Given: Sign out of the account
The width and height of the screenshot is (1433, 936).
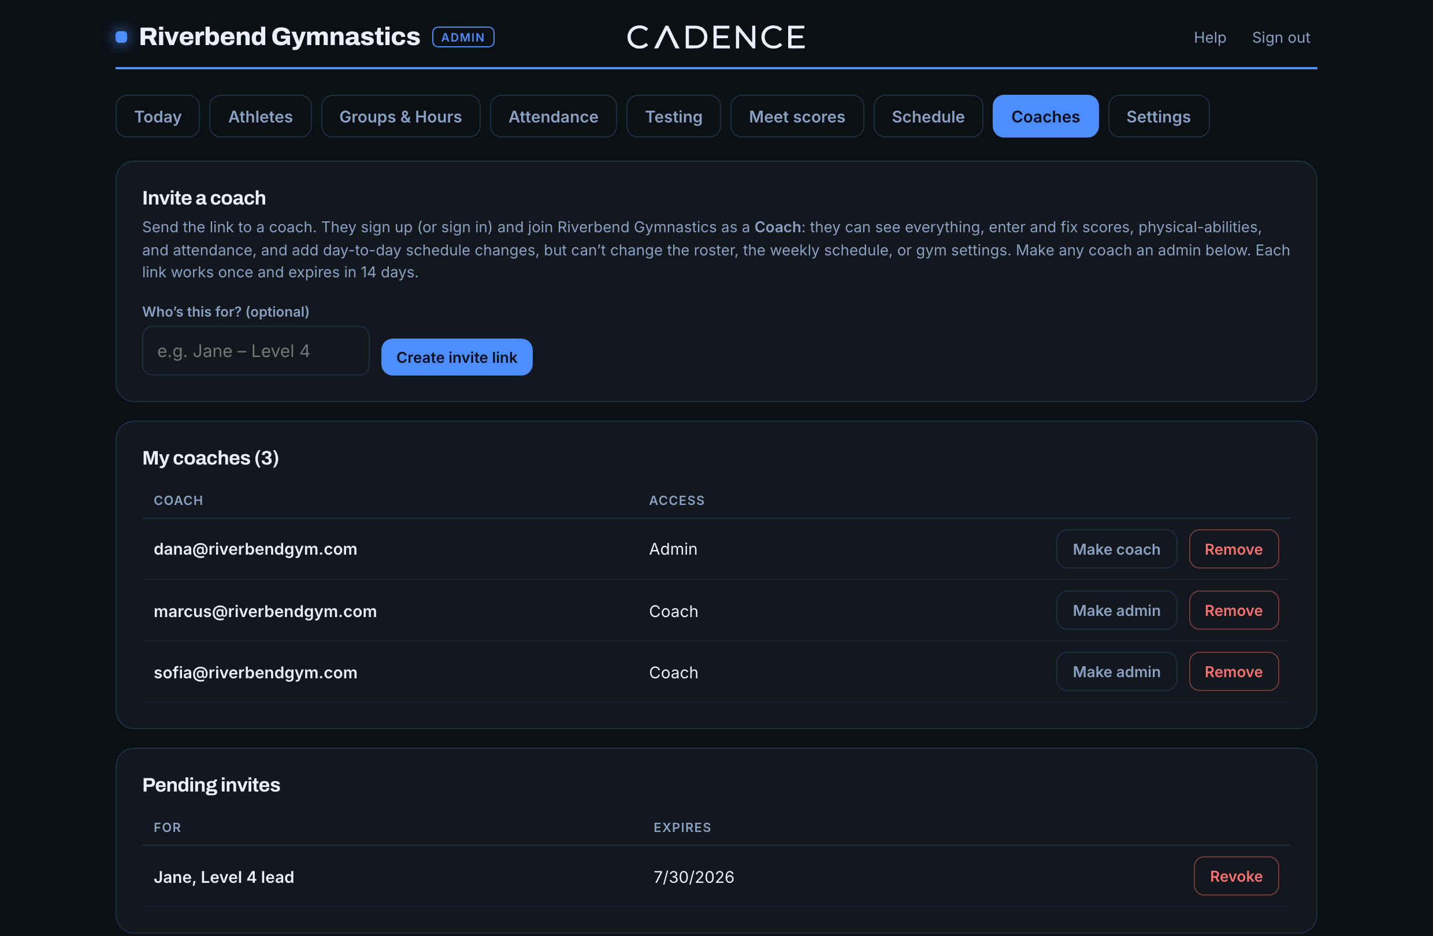Looking at the screenshot, I should tap(1280, 38).
